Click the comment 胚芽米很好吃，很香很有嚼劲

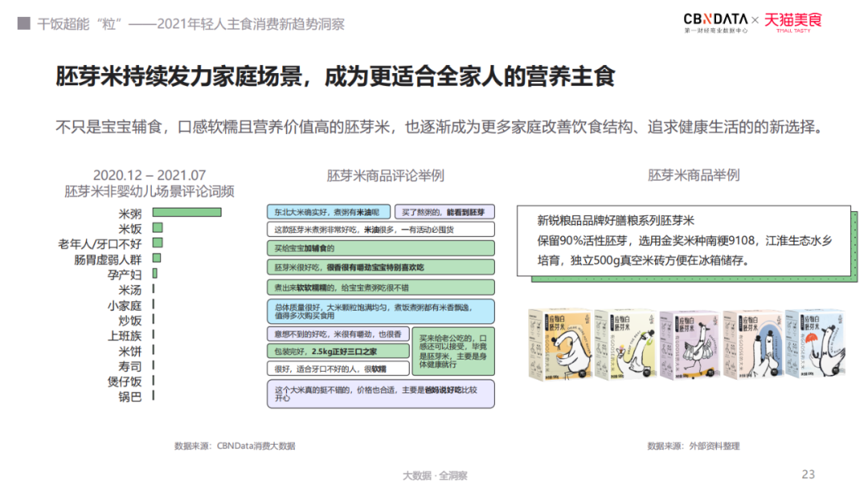coord(381,267)
